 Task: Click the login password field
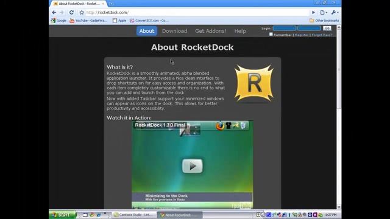309,28
